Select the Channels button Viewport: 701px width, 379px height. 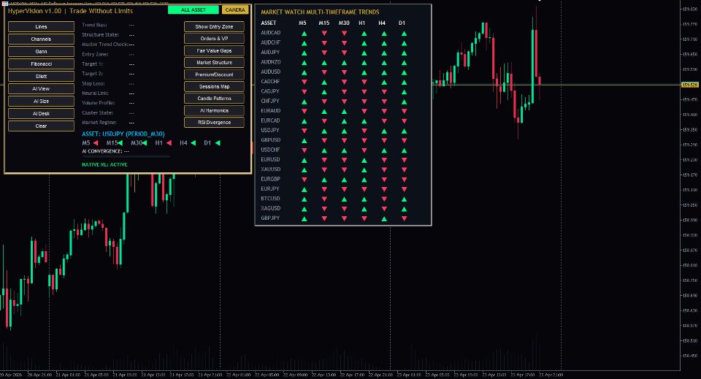[41, 39]
